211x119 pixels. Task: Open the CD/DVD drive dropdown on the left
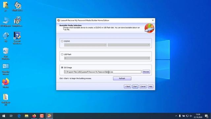pos(85,45)
